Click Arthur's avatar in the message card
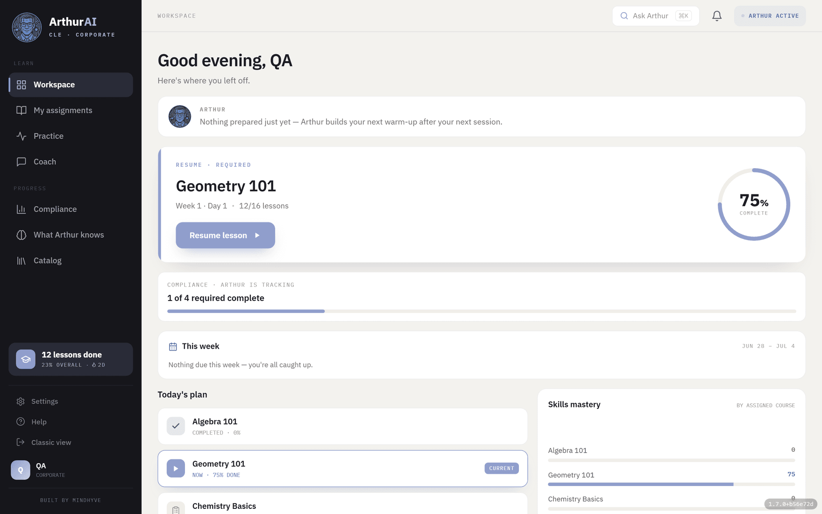The image size is (822, 514). click(180, 117)
